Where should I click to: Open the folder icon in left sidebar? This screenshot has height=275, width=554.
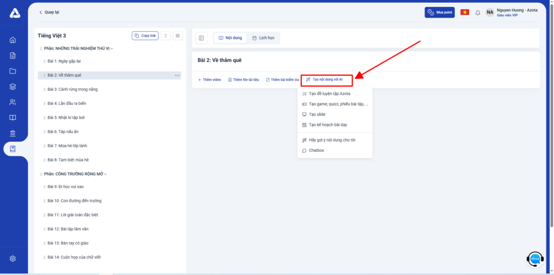click(13, 71)
